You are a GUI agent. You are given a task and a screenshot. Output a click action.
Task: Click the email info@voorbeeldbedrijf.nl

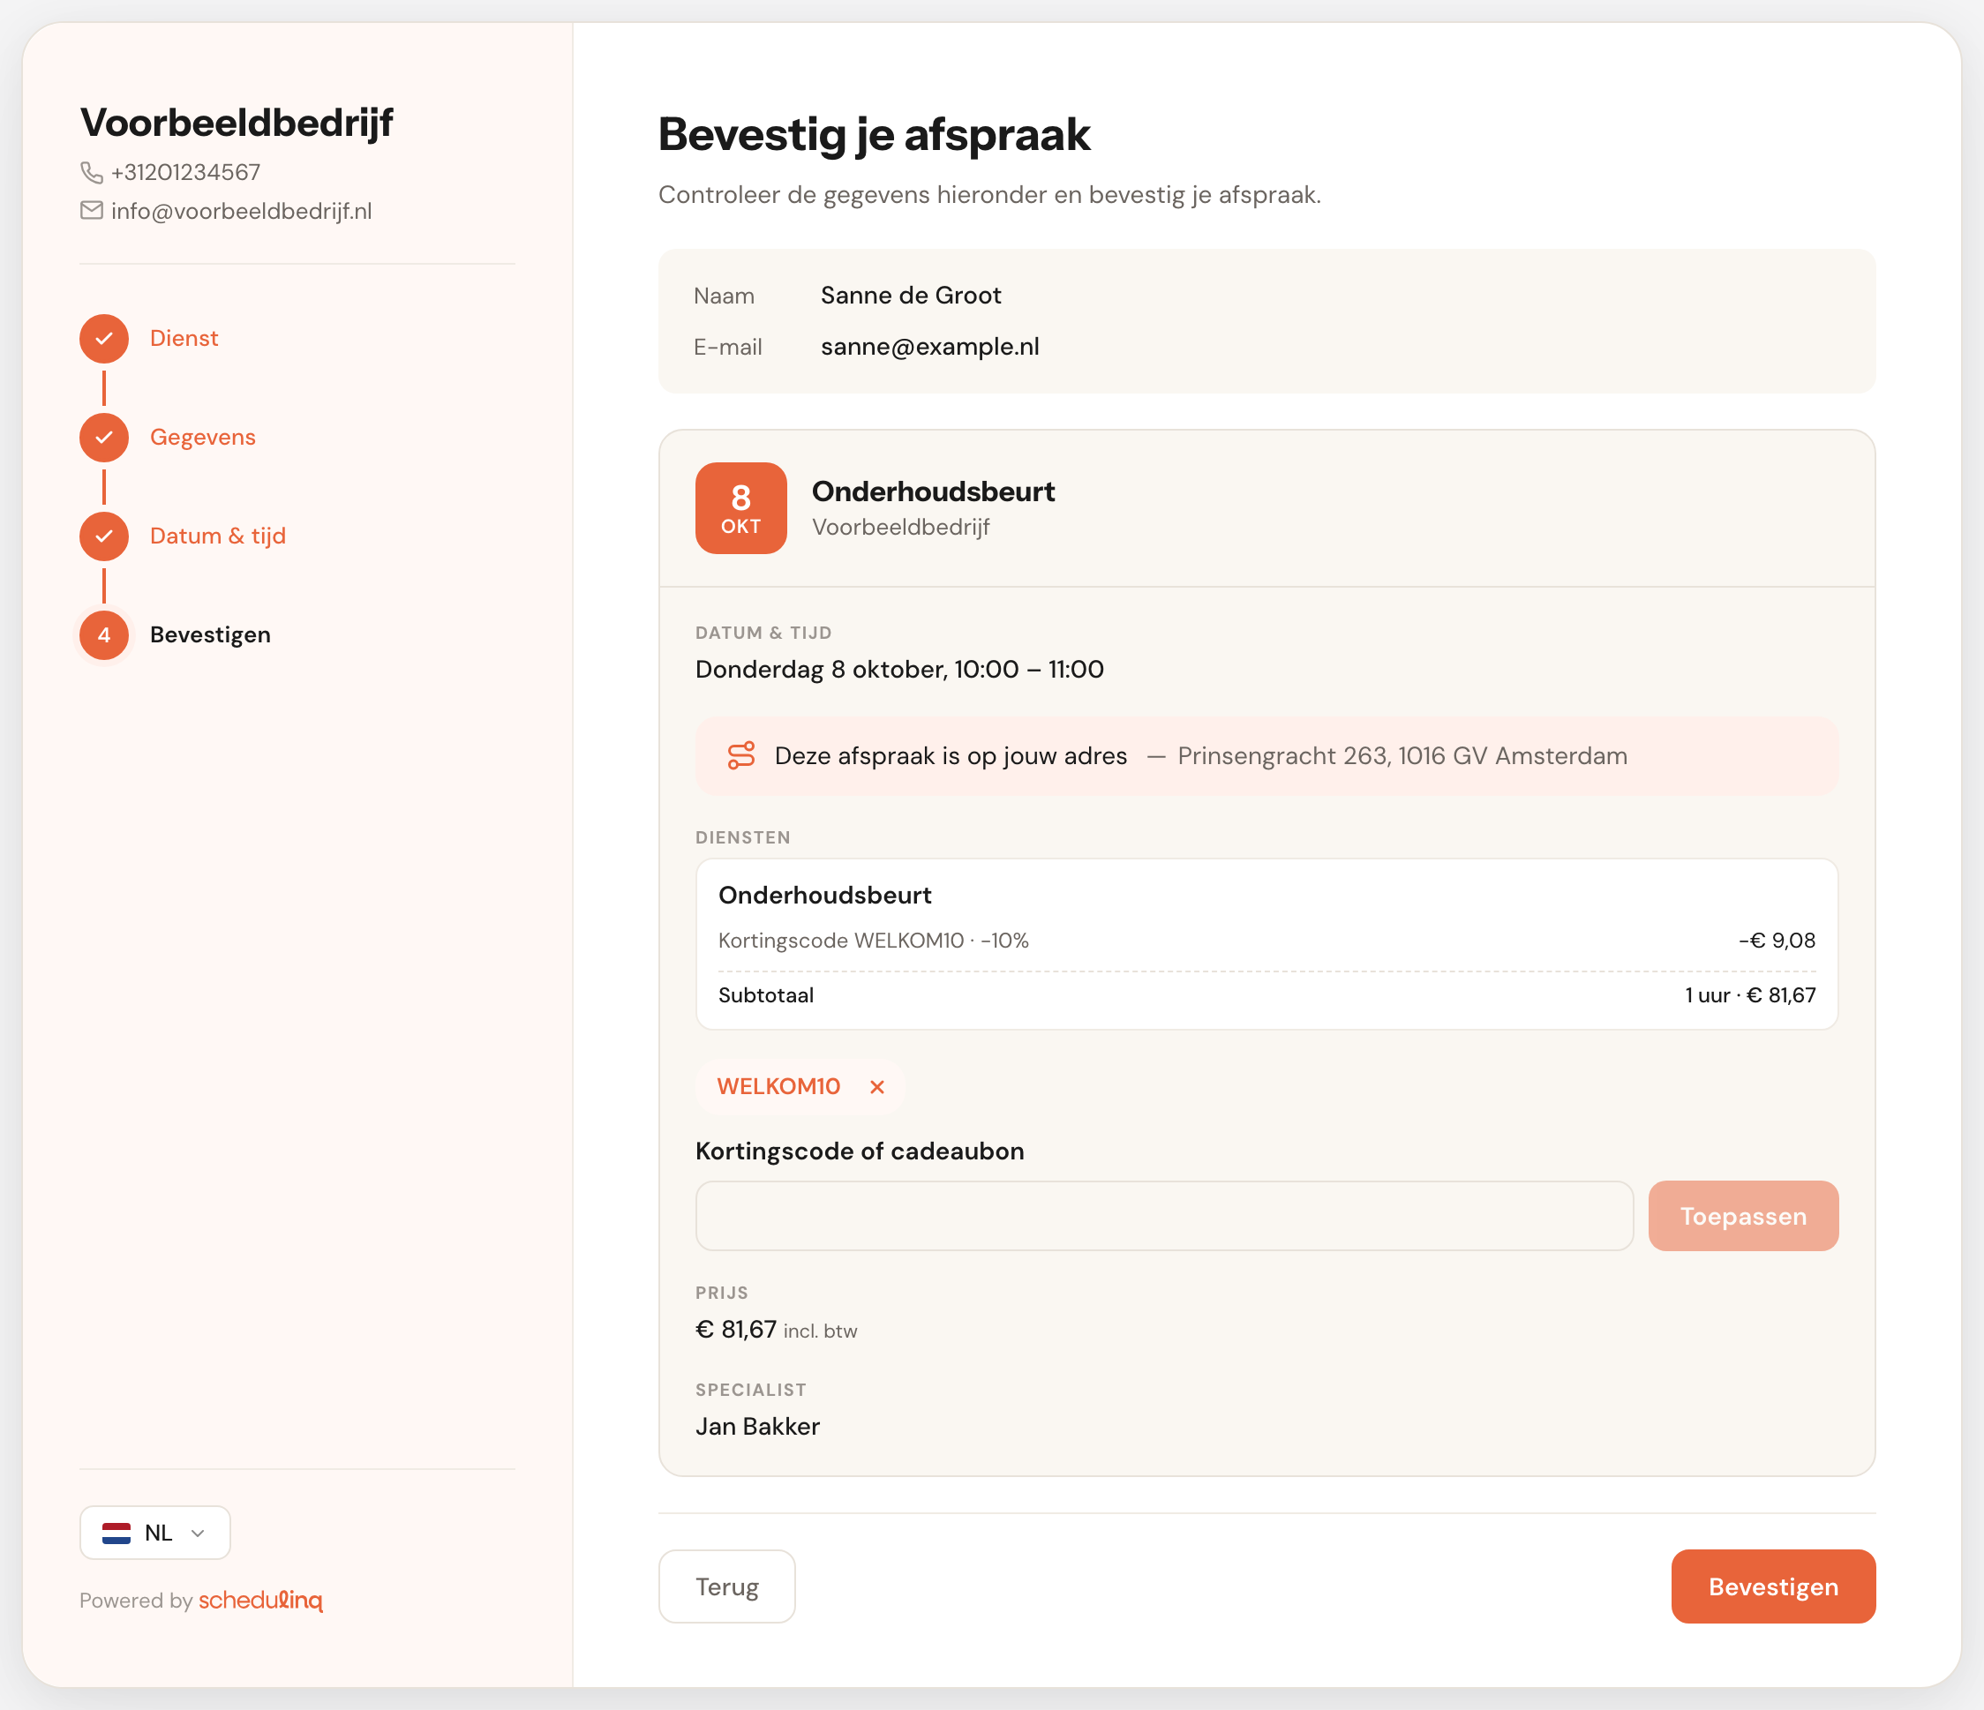241,212
